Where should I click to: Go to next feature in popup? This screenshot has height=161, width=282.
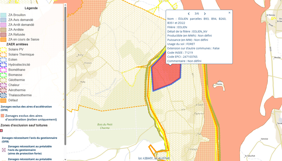click(205, 14)
